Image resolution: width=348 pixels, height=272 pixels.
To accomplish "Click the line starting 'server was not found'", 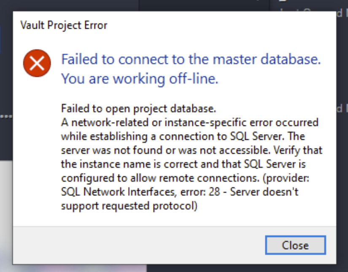I will (x=190, y=150).
